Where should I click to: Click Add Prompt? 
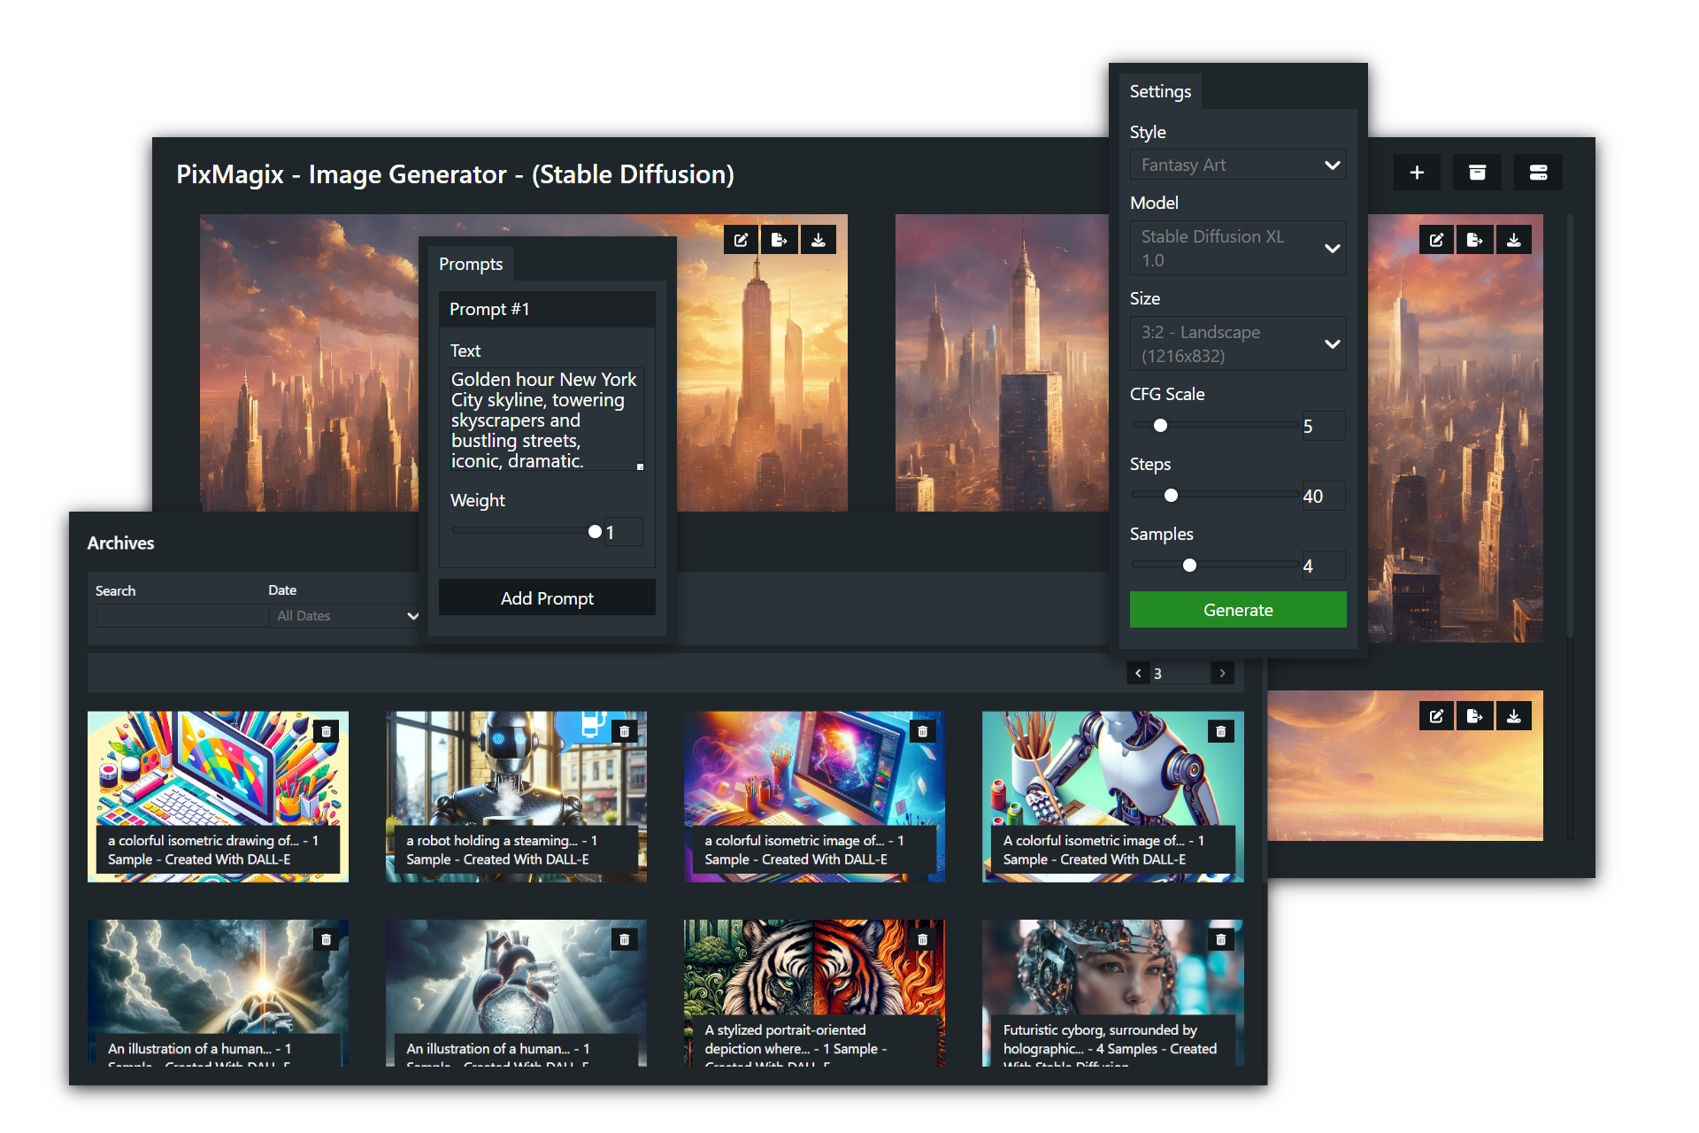click(547, 597)
